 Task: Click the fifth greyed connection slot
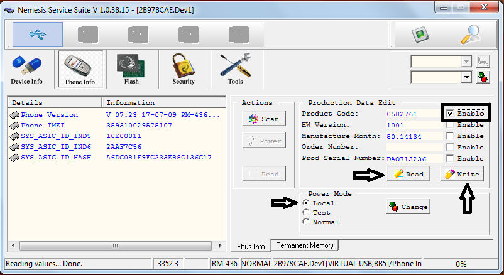[239, 35]
